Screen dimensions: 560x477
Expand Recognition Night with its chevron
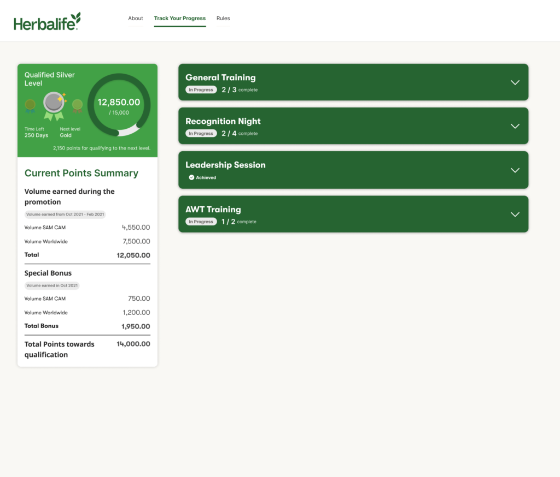[x=515, y=126]
